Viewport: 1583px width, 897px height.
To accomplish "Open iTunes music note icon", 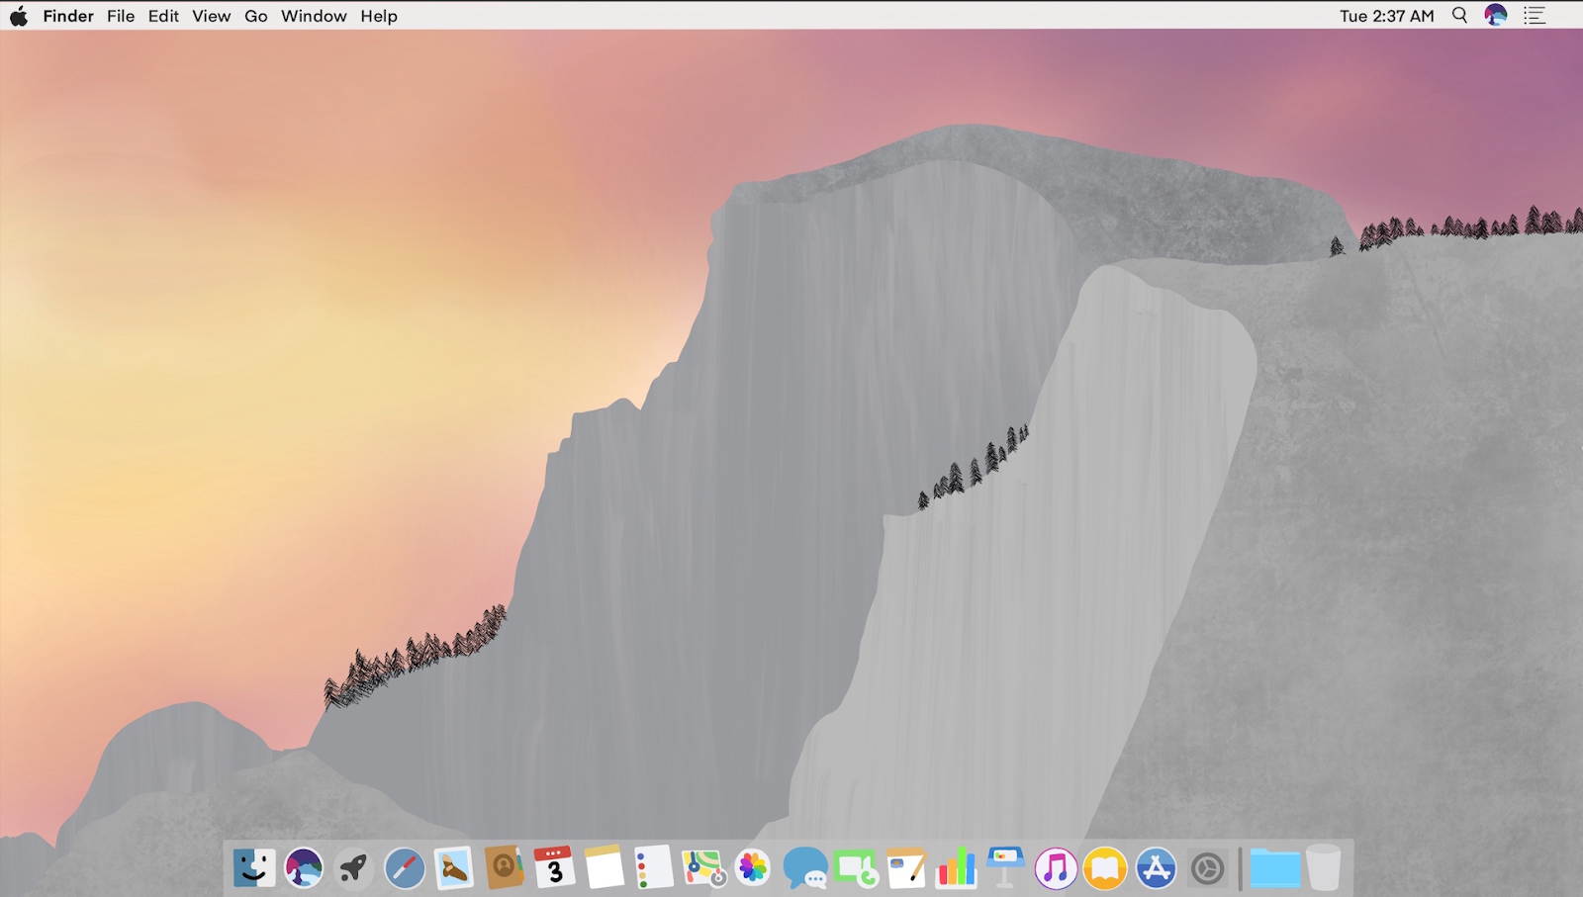I will pos(1056,868).
